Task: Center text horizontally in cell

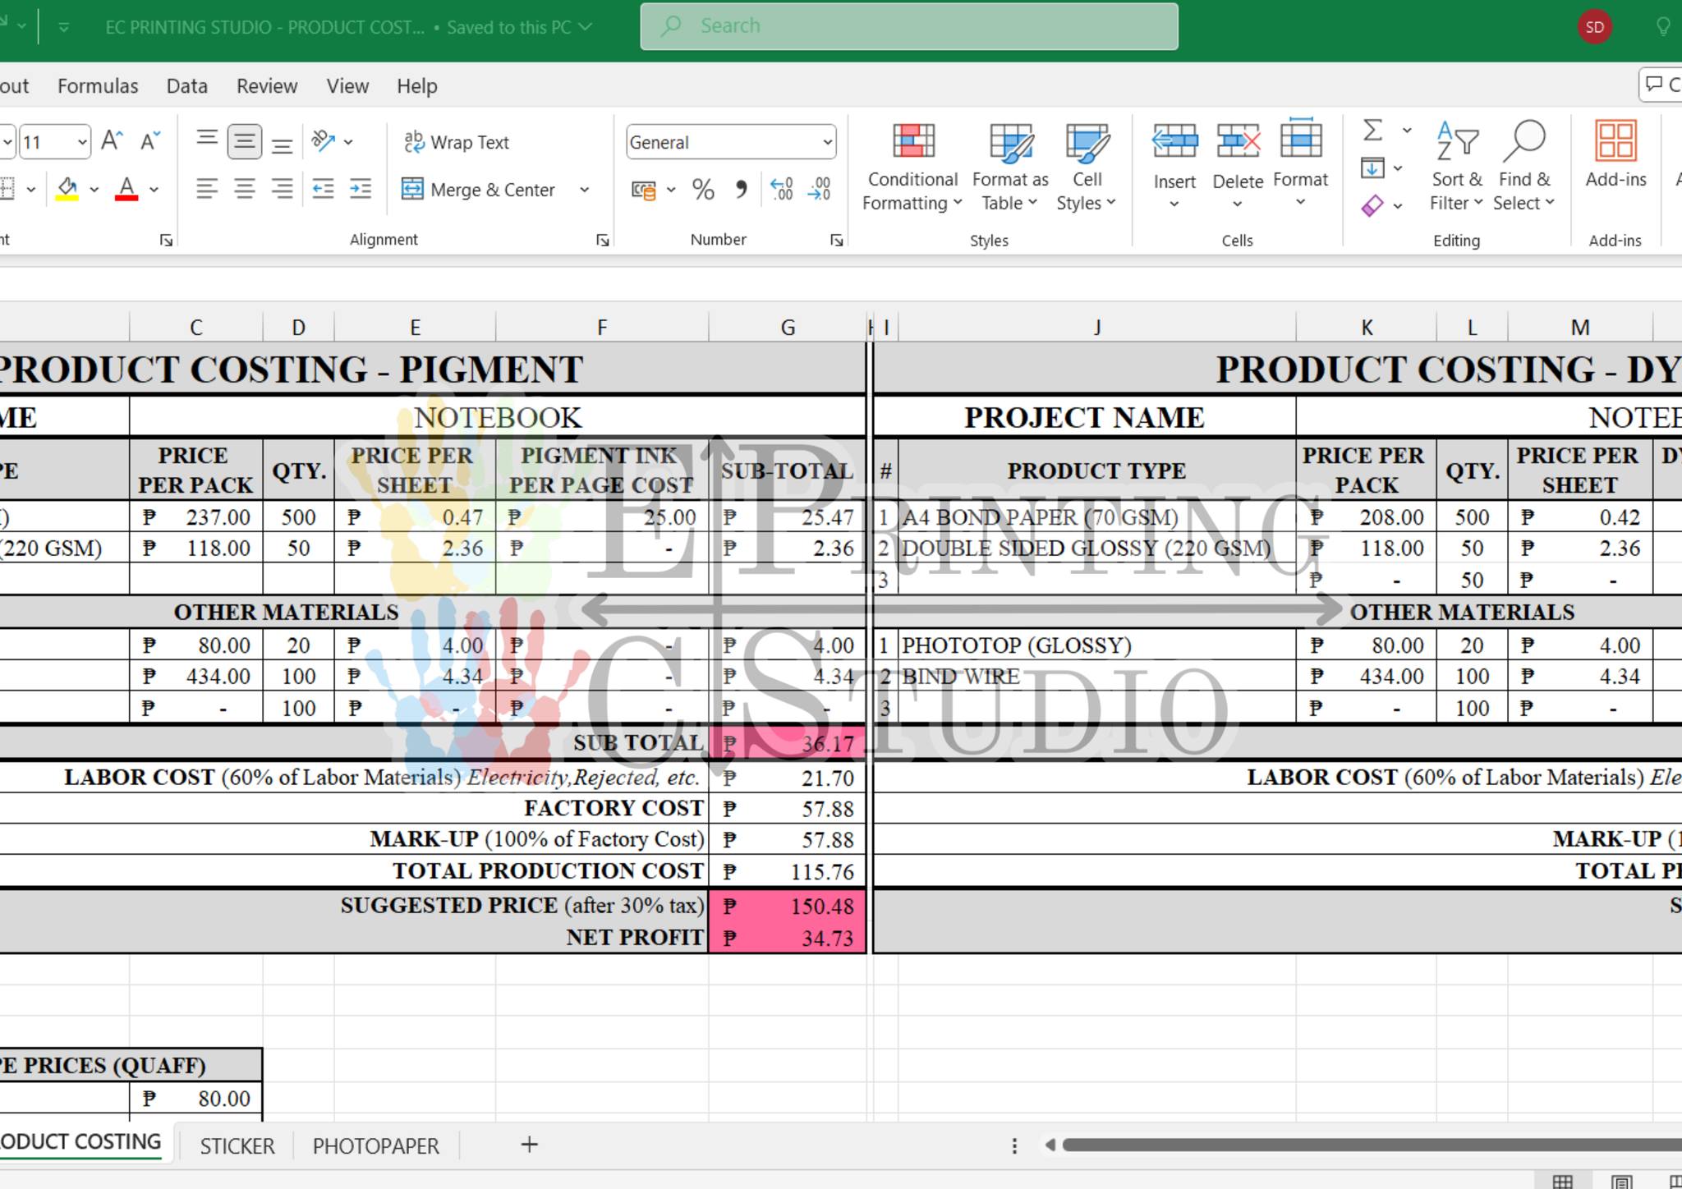Action: [244, 189]
